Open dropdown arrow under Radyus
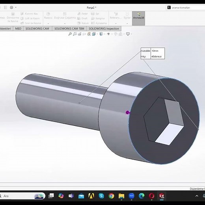The image size is (205, 205). point(48,24)
